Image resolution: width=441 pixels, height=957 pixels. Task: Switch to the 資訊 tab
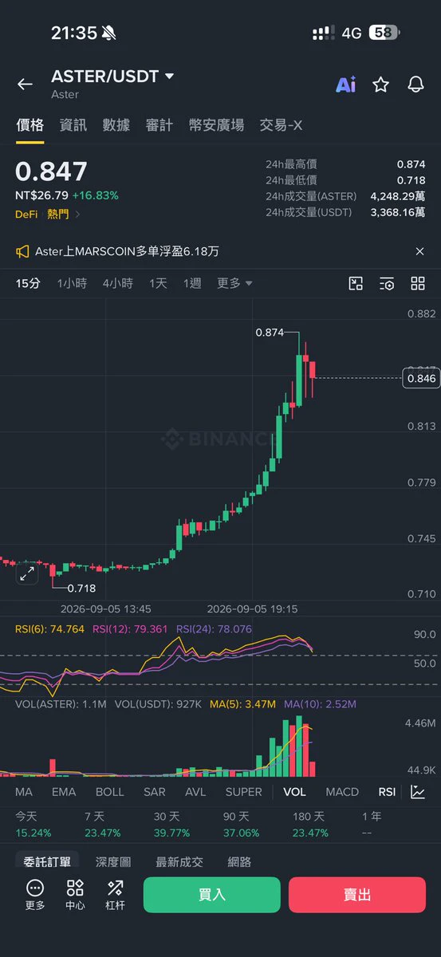pos(73,125)
